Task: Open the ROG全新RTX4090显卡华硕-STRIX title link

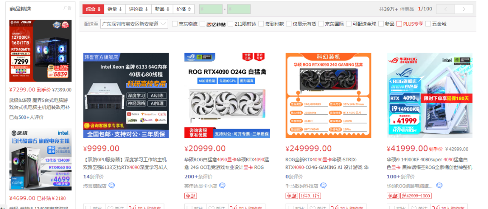Action: coord(327,164)
